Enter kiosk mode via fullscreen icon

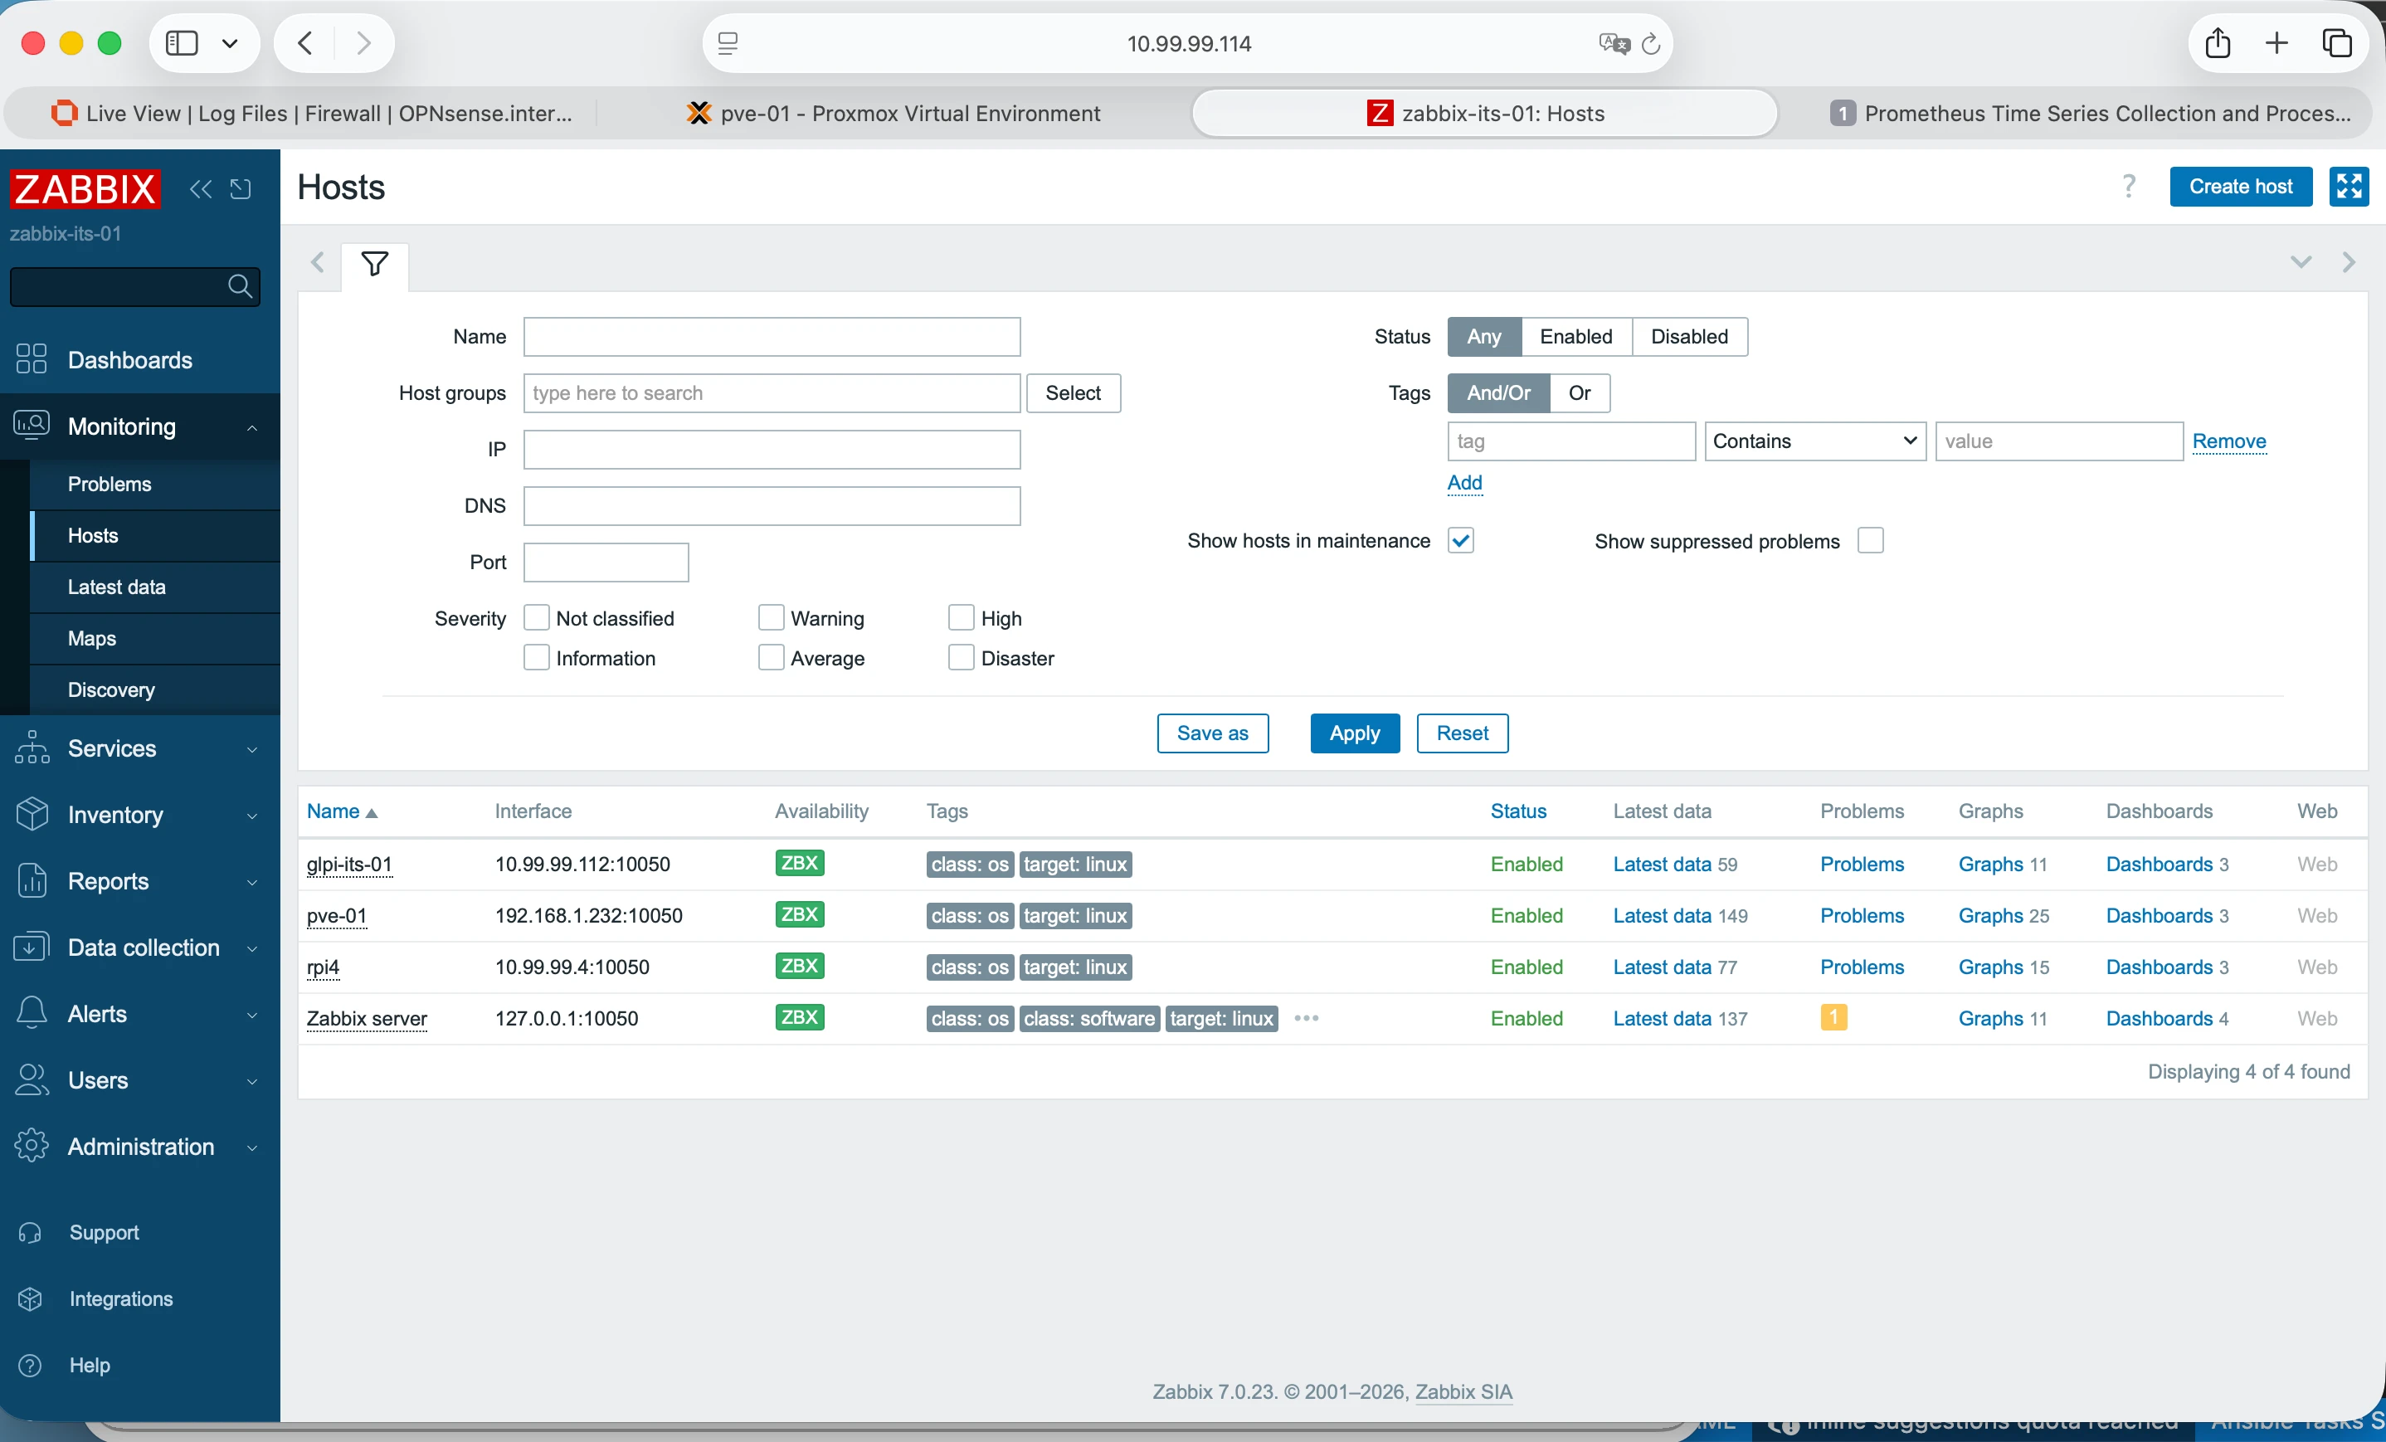[2348, 186]
